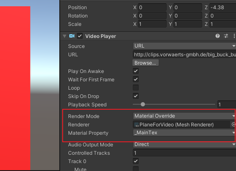
Task: Click the Render Mode label
Action: pos(84,116)
